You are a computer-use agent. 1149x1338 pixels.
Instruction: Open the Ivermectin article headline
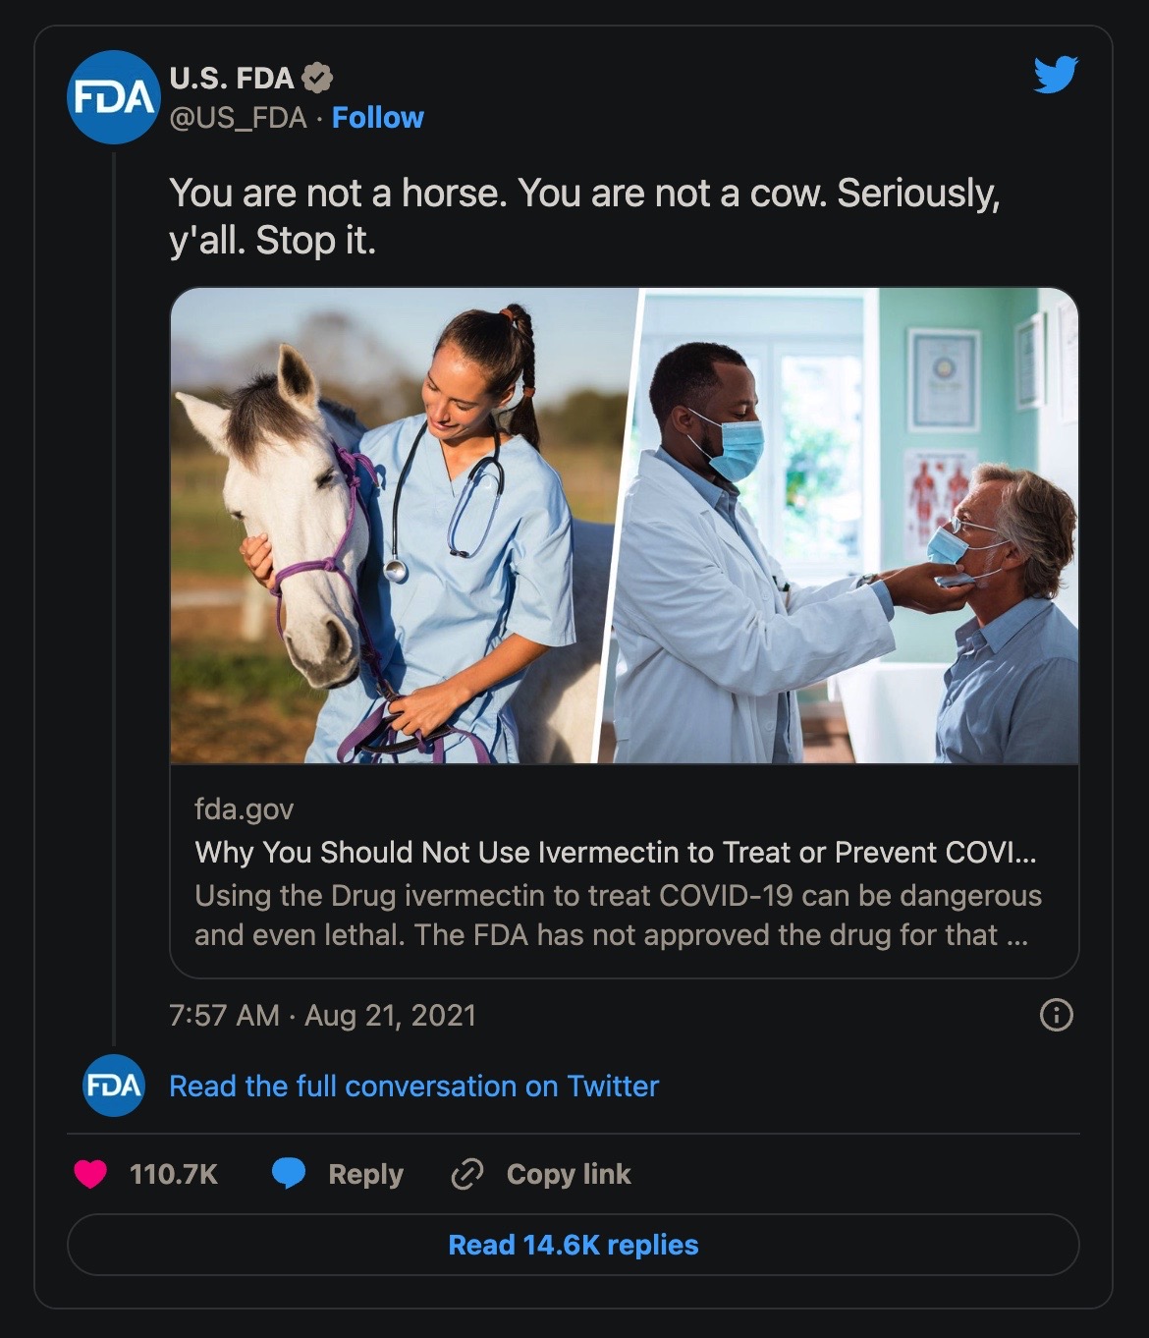616,852
